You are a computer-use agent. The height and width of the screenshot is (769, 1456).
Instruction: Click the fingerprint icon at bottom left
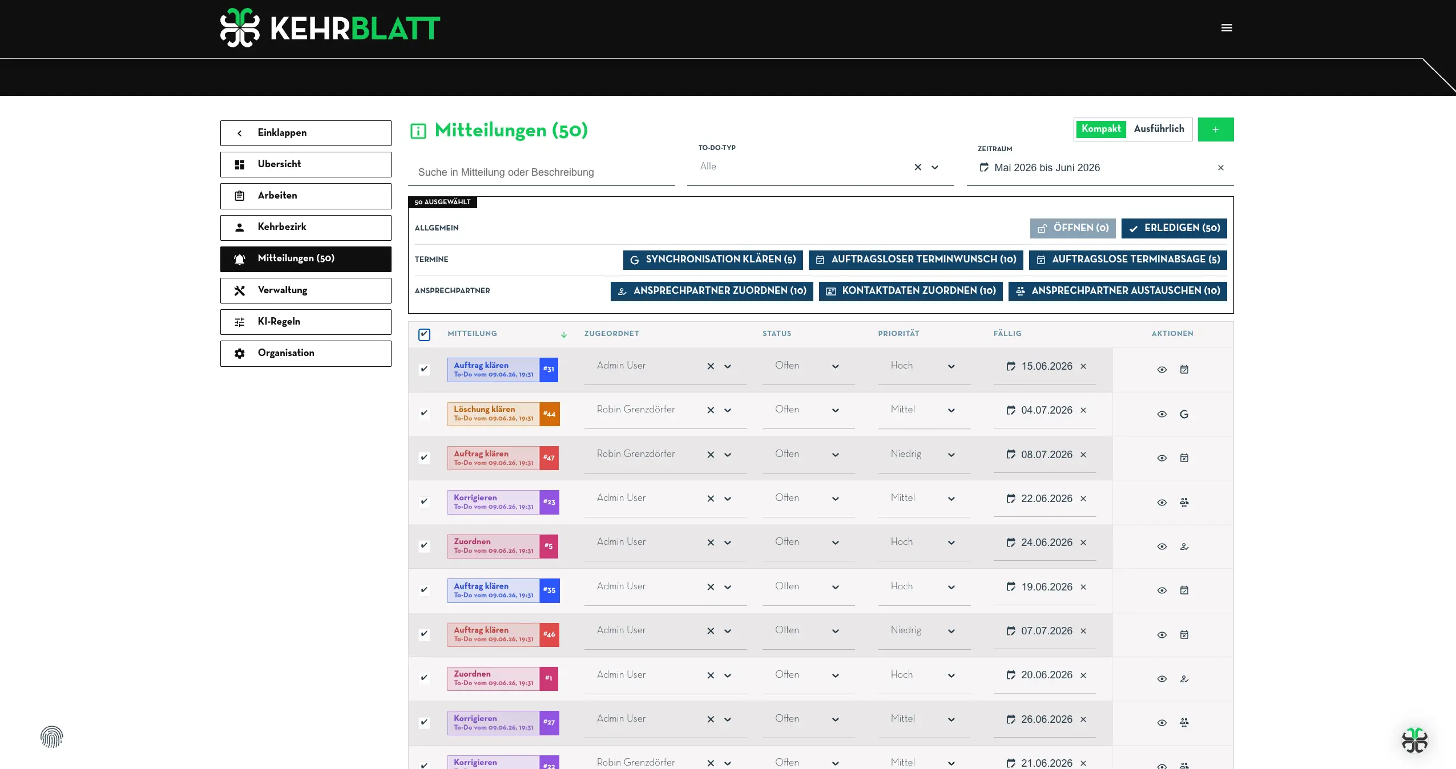coord(51,736)
